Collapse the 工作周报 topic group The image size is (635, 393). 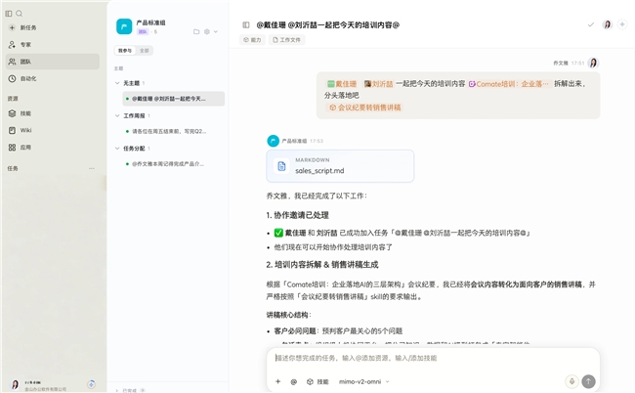[x=117, y=116]
